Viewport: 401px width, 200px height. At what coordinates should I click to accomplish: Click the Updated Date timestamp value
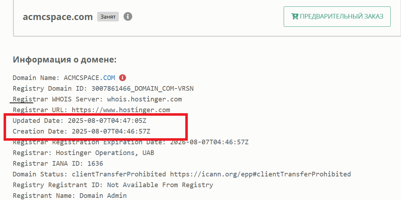pyautogui.click(x=107, y=120)
